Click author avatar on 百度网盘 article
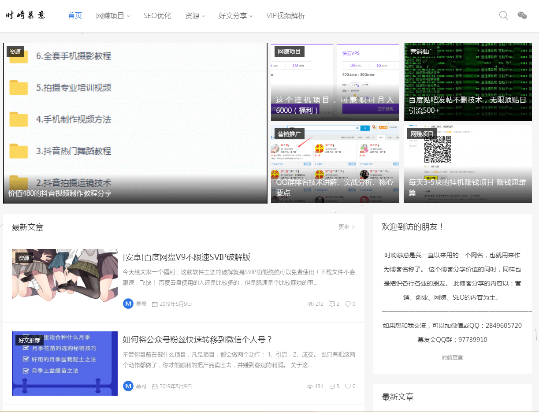This screenshot has height=412, width=539. coord(128,304)
